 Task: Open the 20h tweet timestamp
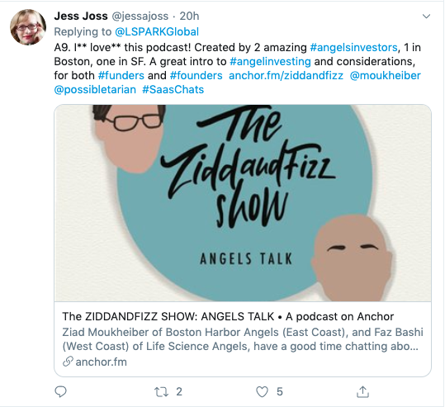point(189,17)
